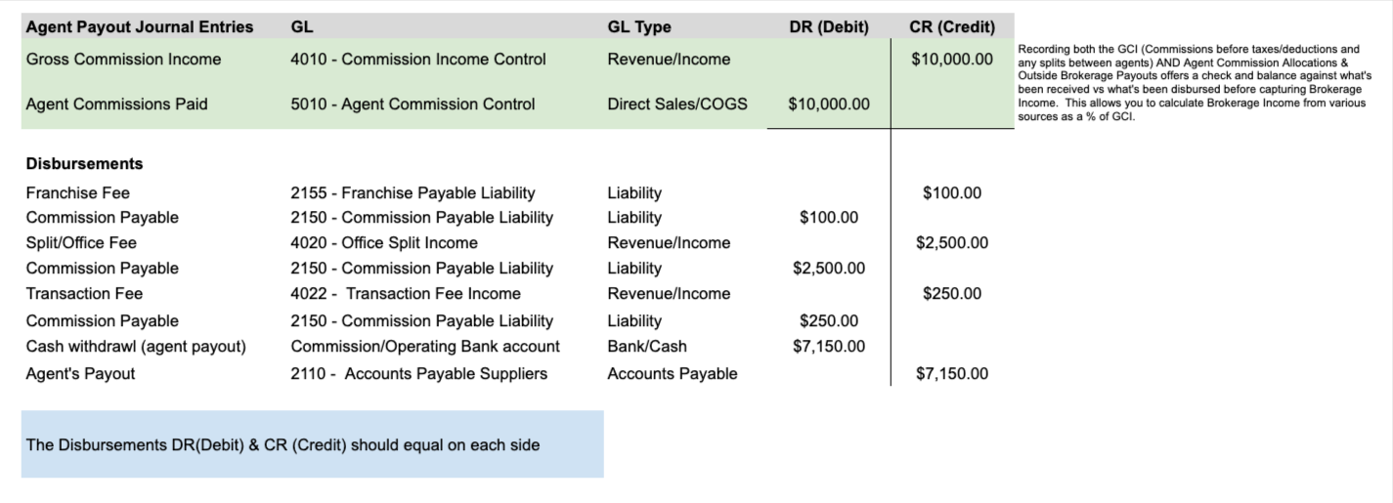Click the Gross Commission Income cell
The image size is (1393, 503).
(x=123, y=60)
